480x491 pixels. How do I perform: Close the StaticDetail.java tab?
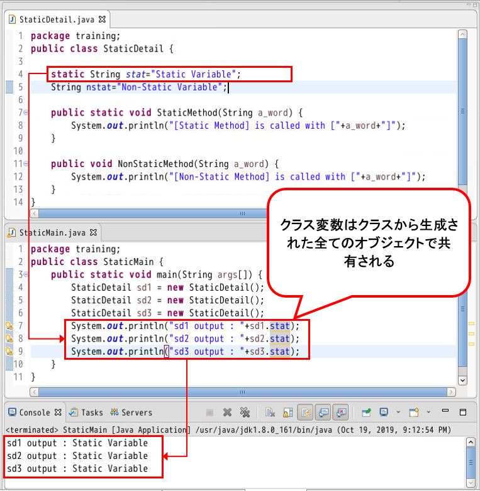(x=102, y=19)
